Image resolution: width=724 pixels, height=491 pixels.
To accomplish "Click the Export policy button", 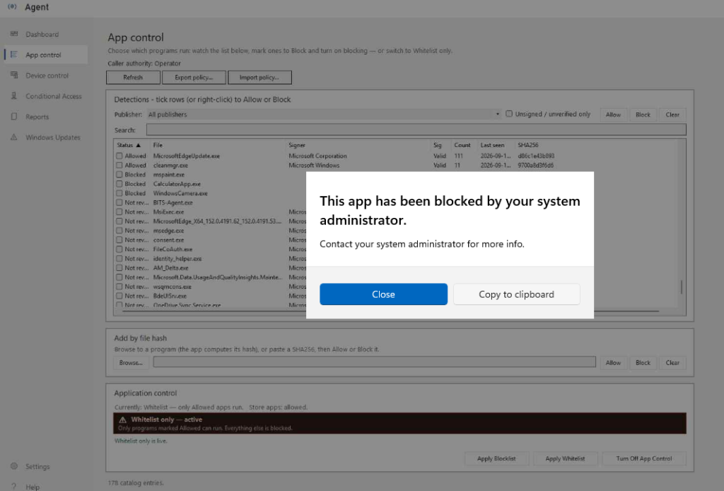I will click(x=194, y=77).
